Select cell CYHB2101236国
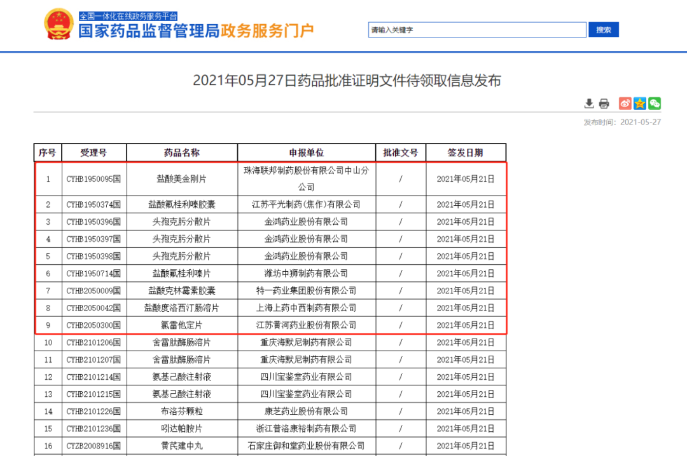The width and height of the screenshot is (687, 456). click(94, 429)
